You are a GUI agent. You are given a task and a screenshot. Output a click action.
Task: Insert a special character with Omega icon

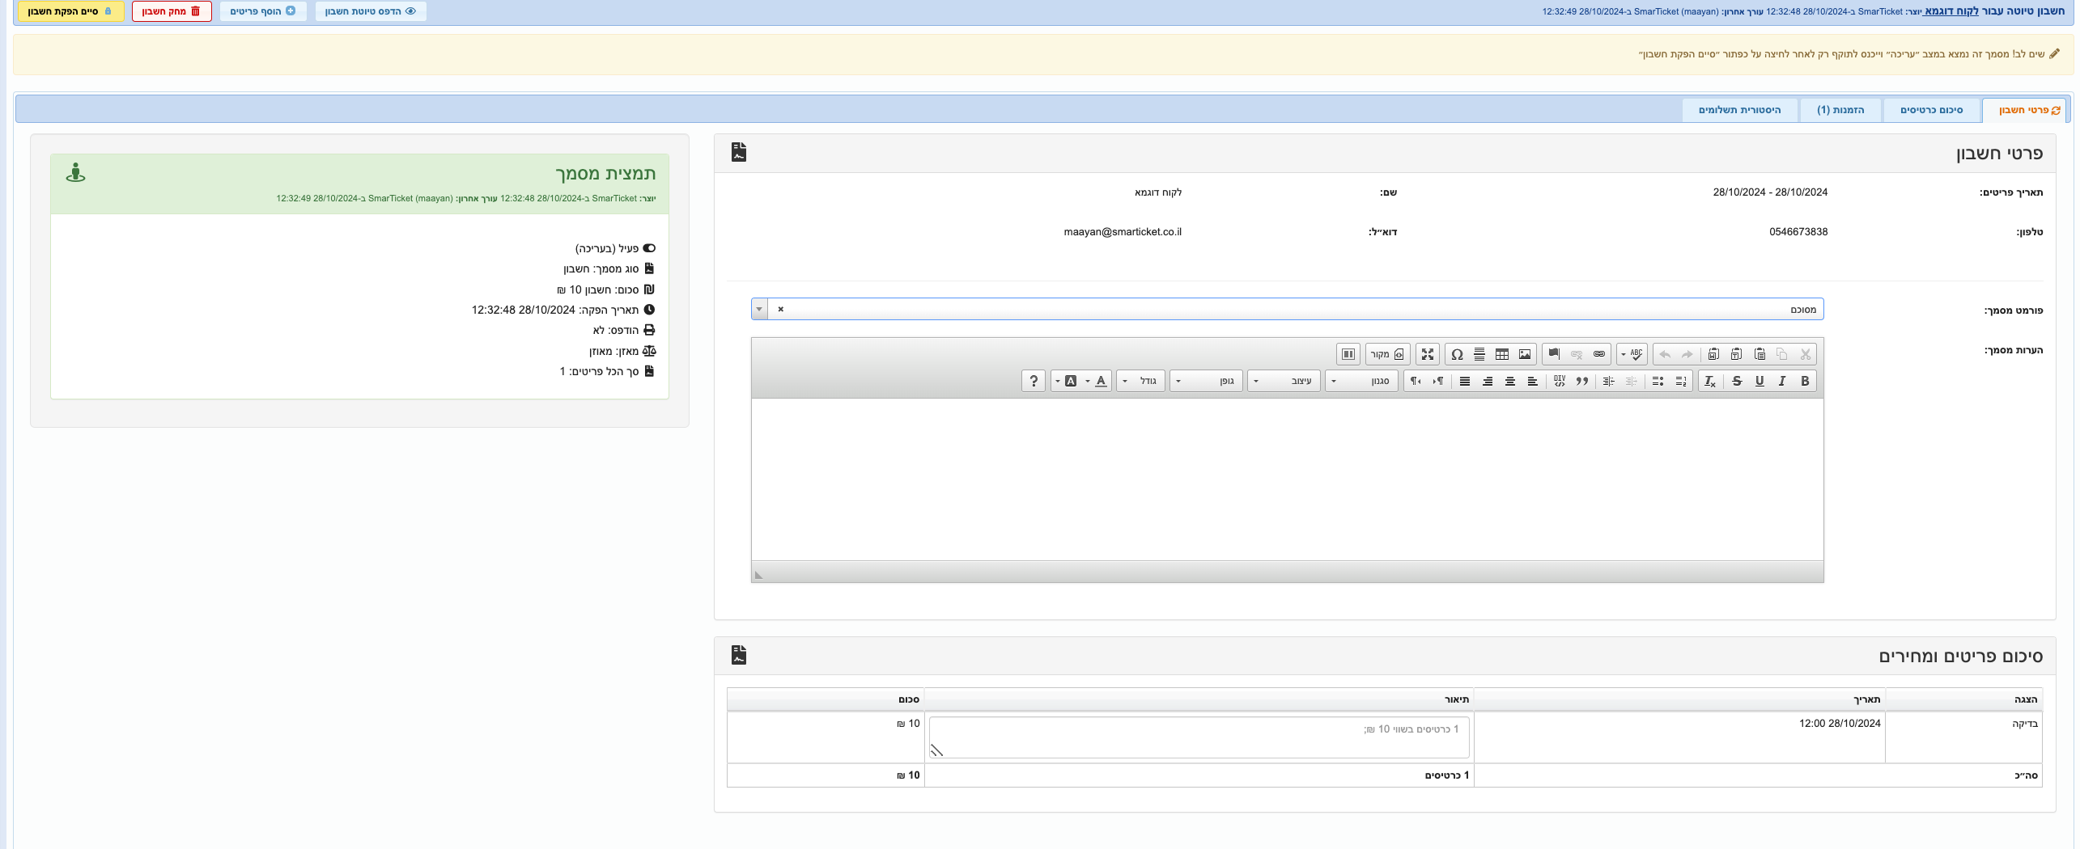[x=1457, y=354]
